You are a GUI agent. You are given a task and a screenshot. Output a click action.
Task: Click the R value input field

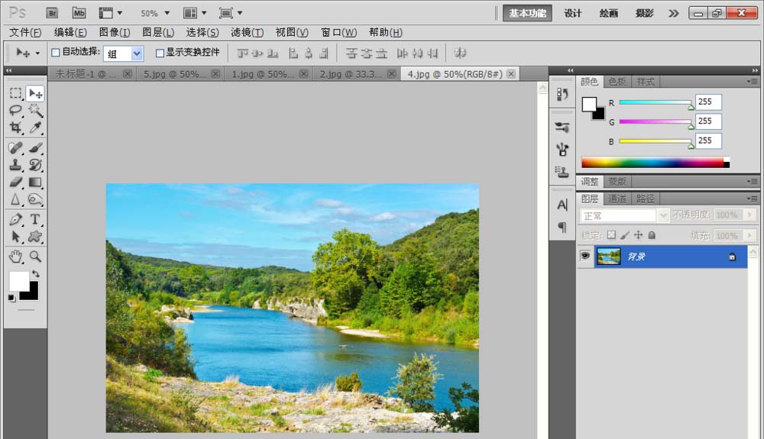[708, 102]
